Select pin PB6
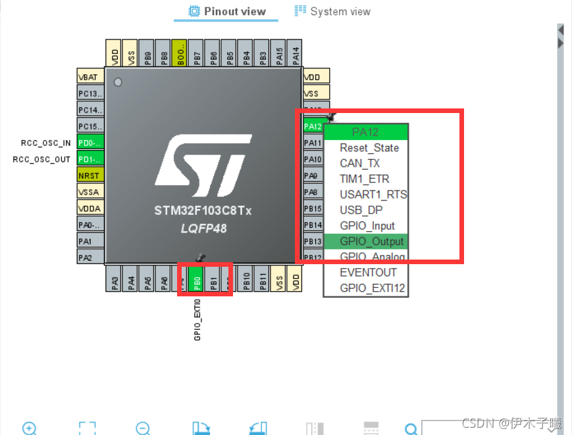572x435 pixels. point(213,53)
